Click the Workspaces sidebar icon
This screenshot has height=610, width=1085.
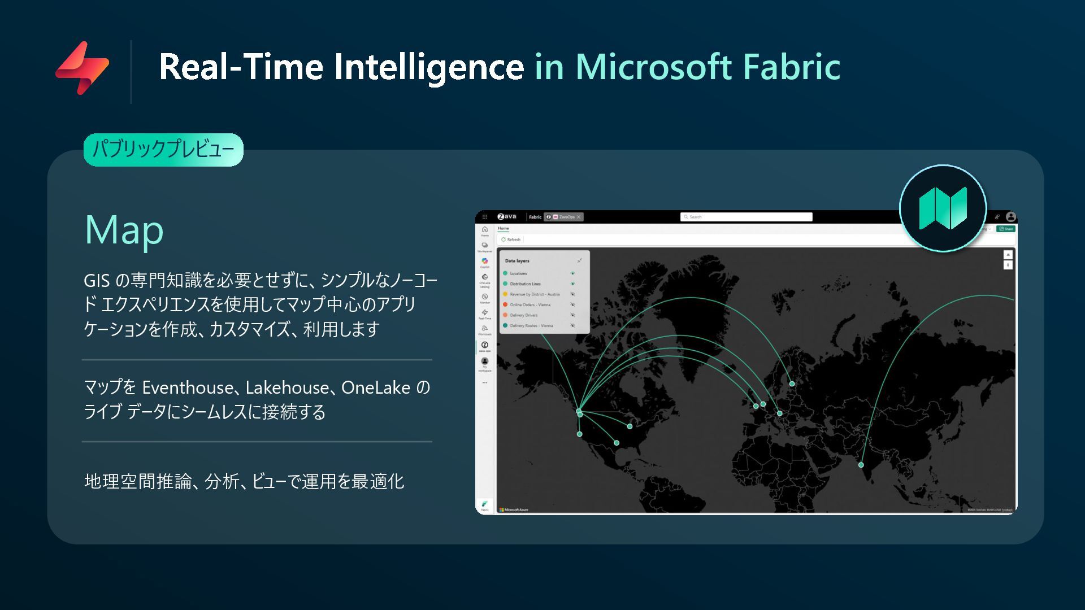pos(484,246)
